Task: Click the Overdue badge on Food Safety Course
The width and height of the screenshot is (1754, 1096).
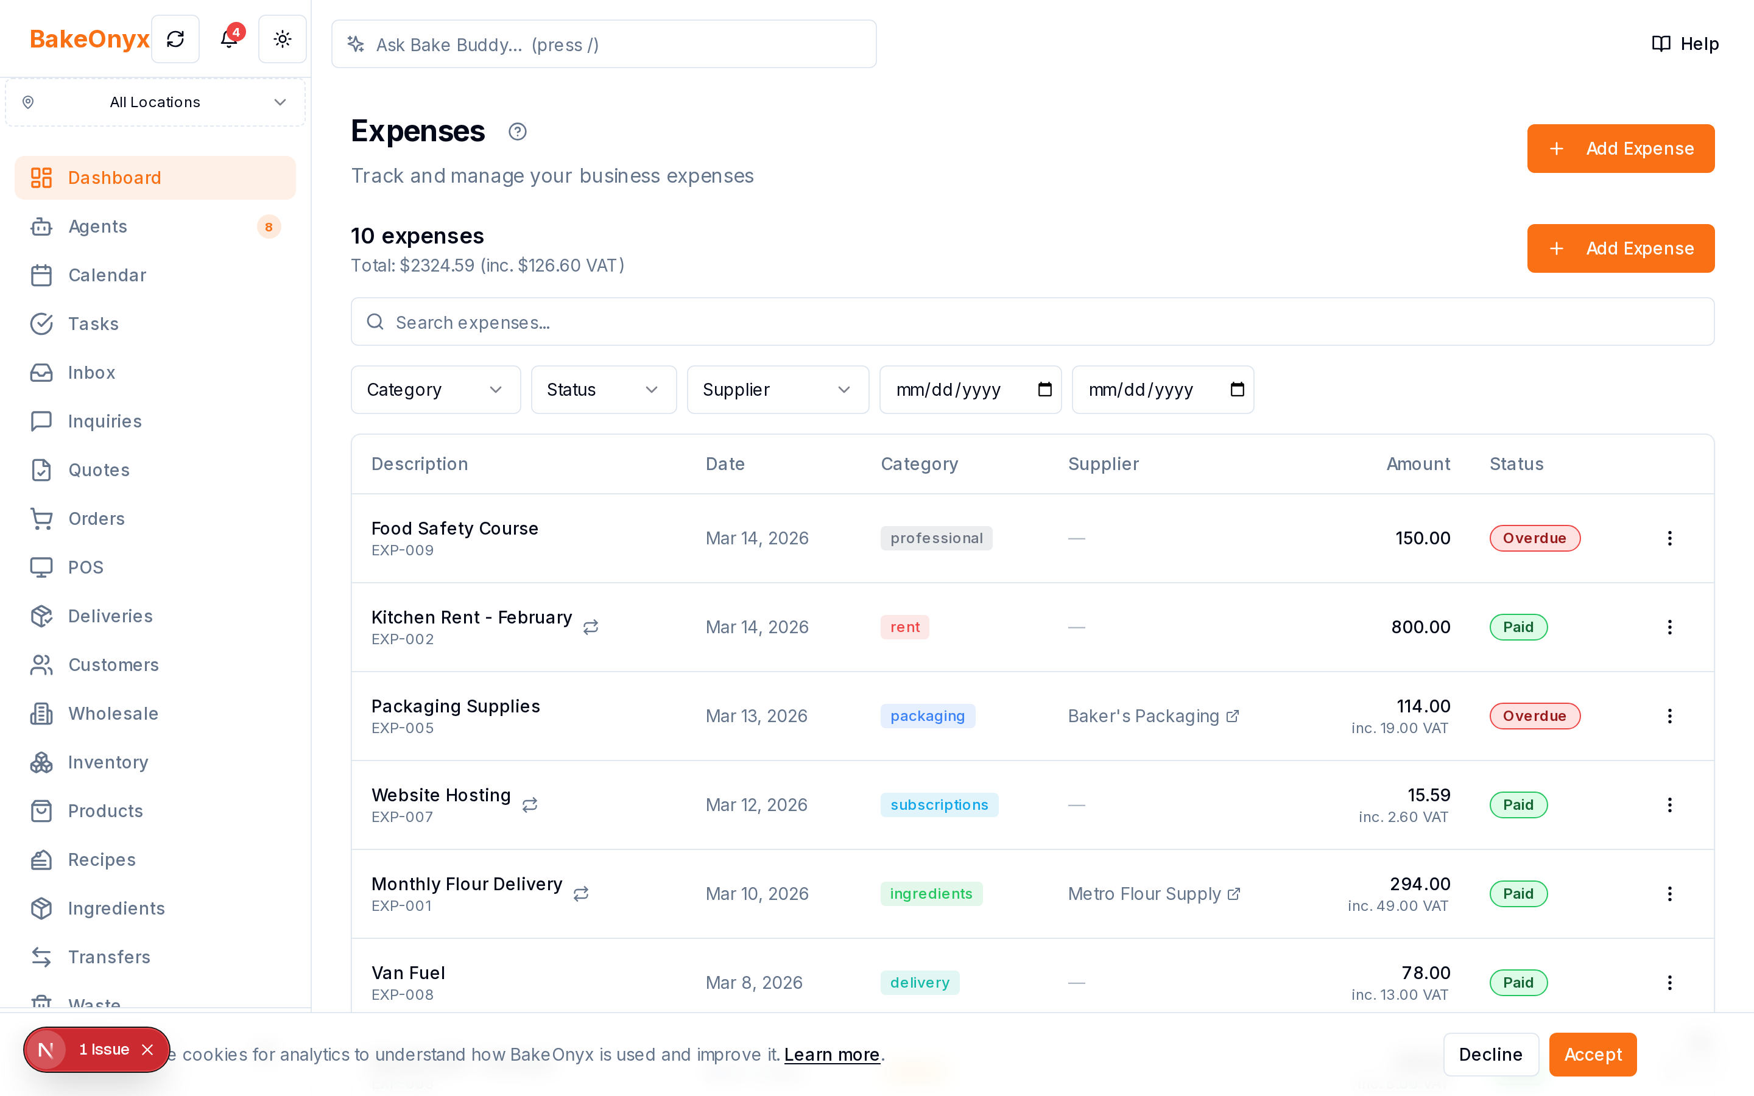Action: point(1534,538)
